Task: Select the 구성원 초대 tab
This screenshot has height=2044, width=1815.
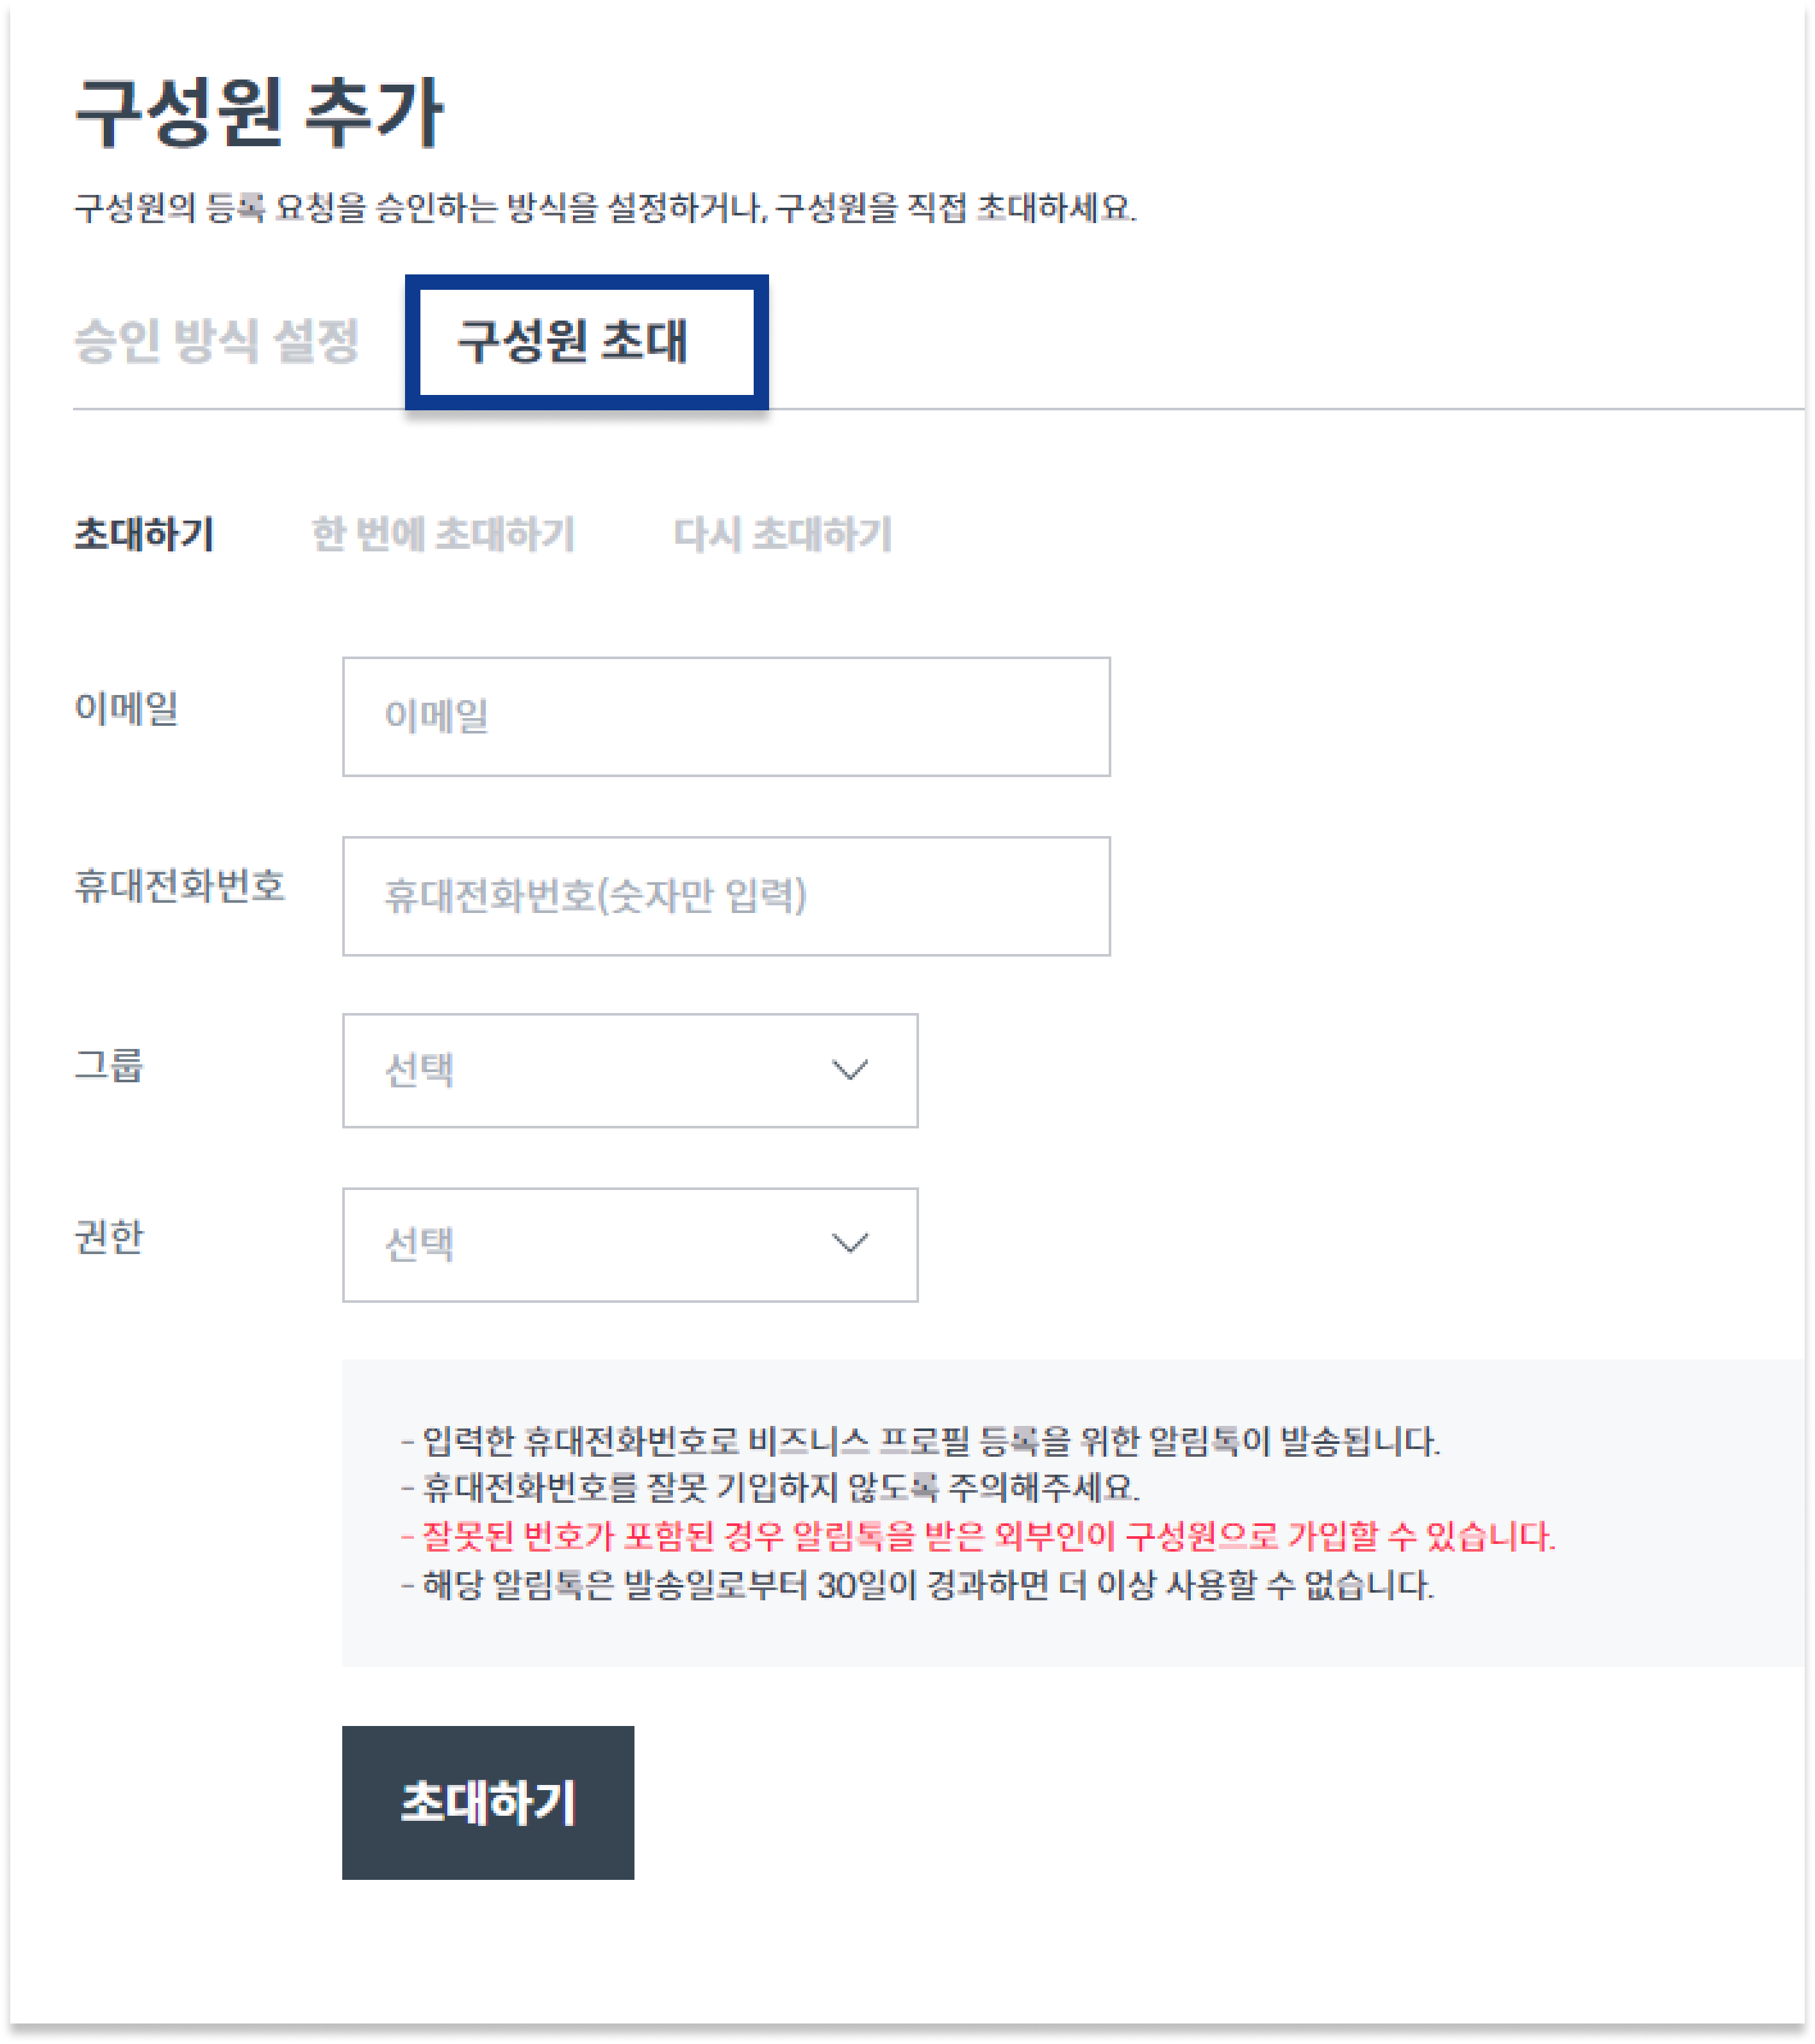Action: click(x=573, y=340)
